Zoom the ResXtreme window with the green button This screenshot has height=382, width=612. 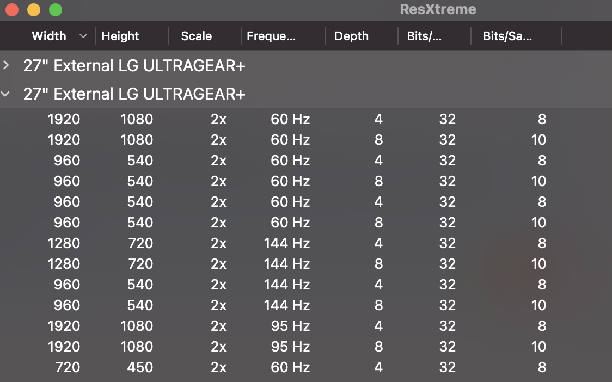coord(56,10)
